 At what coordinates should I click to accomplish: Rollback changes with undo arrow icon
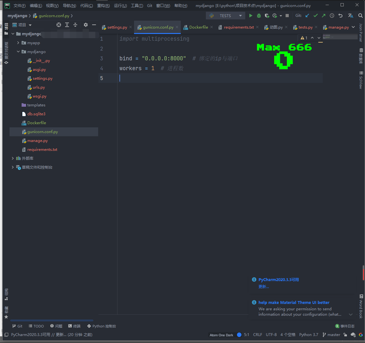(340, 16)
